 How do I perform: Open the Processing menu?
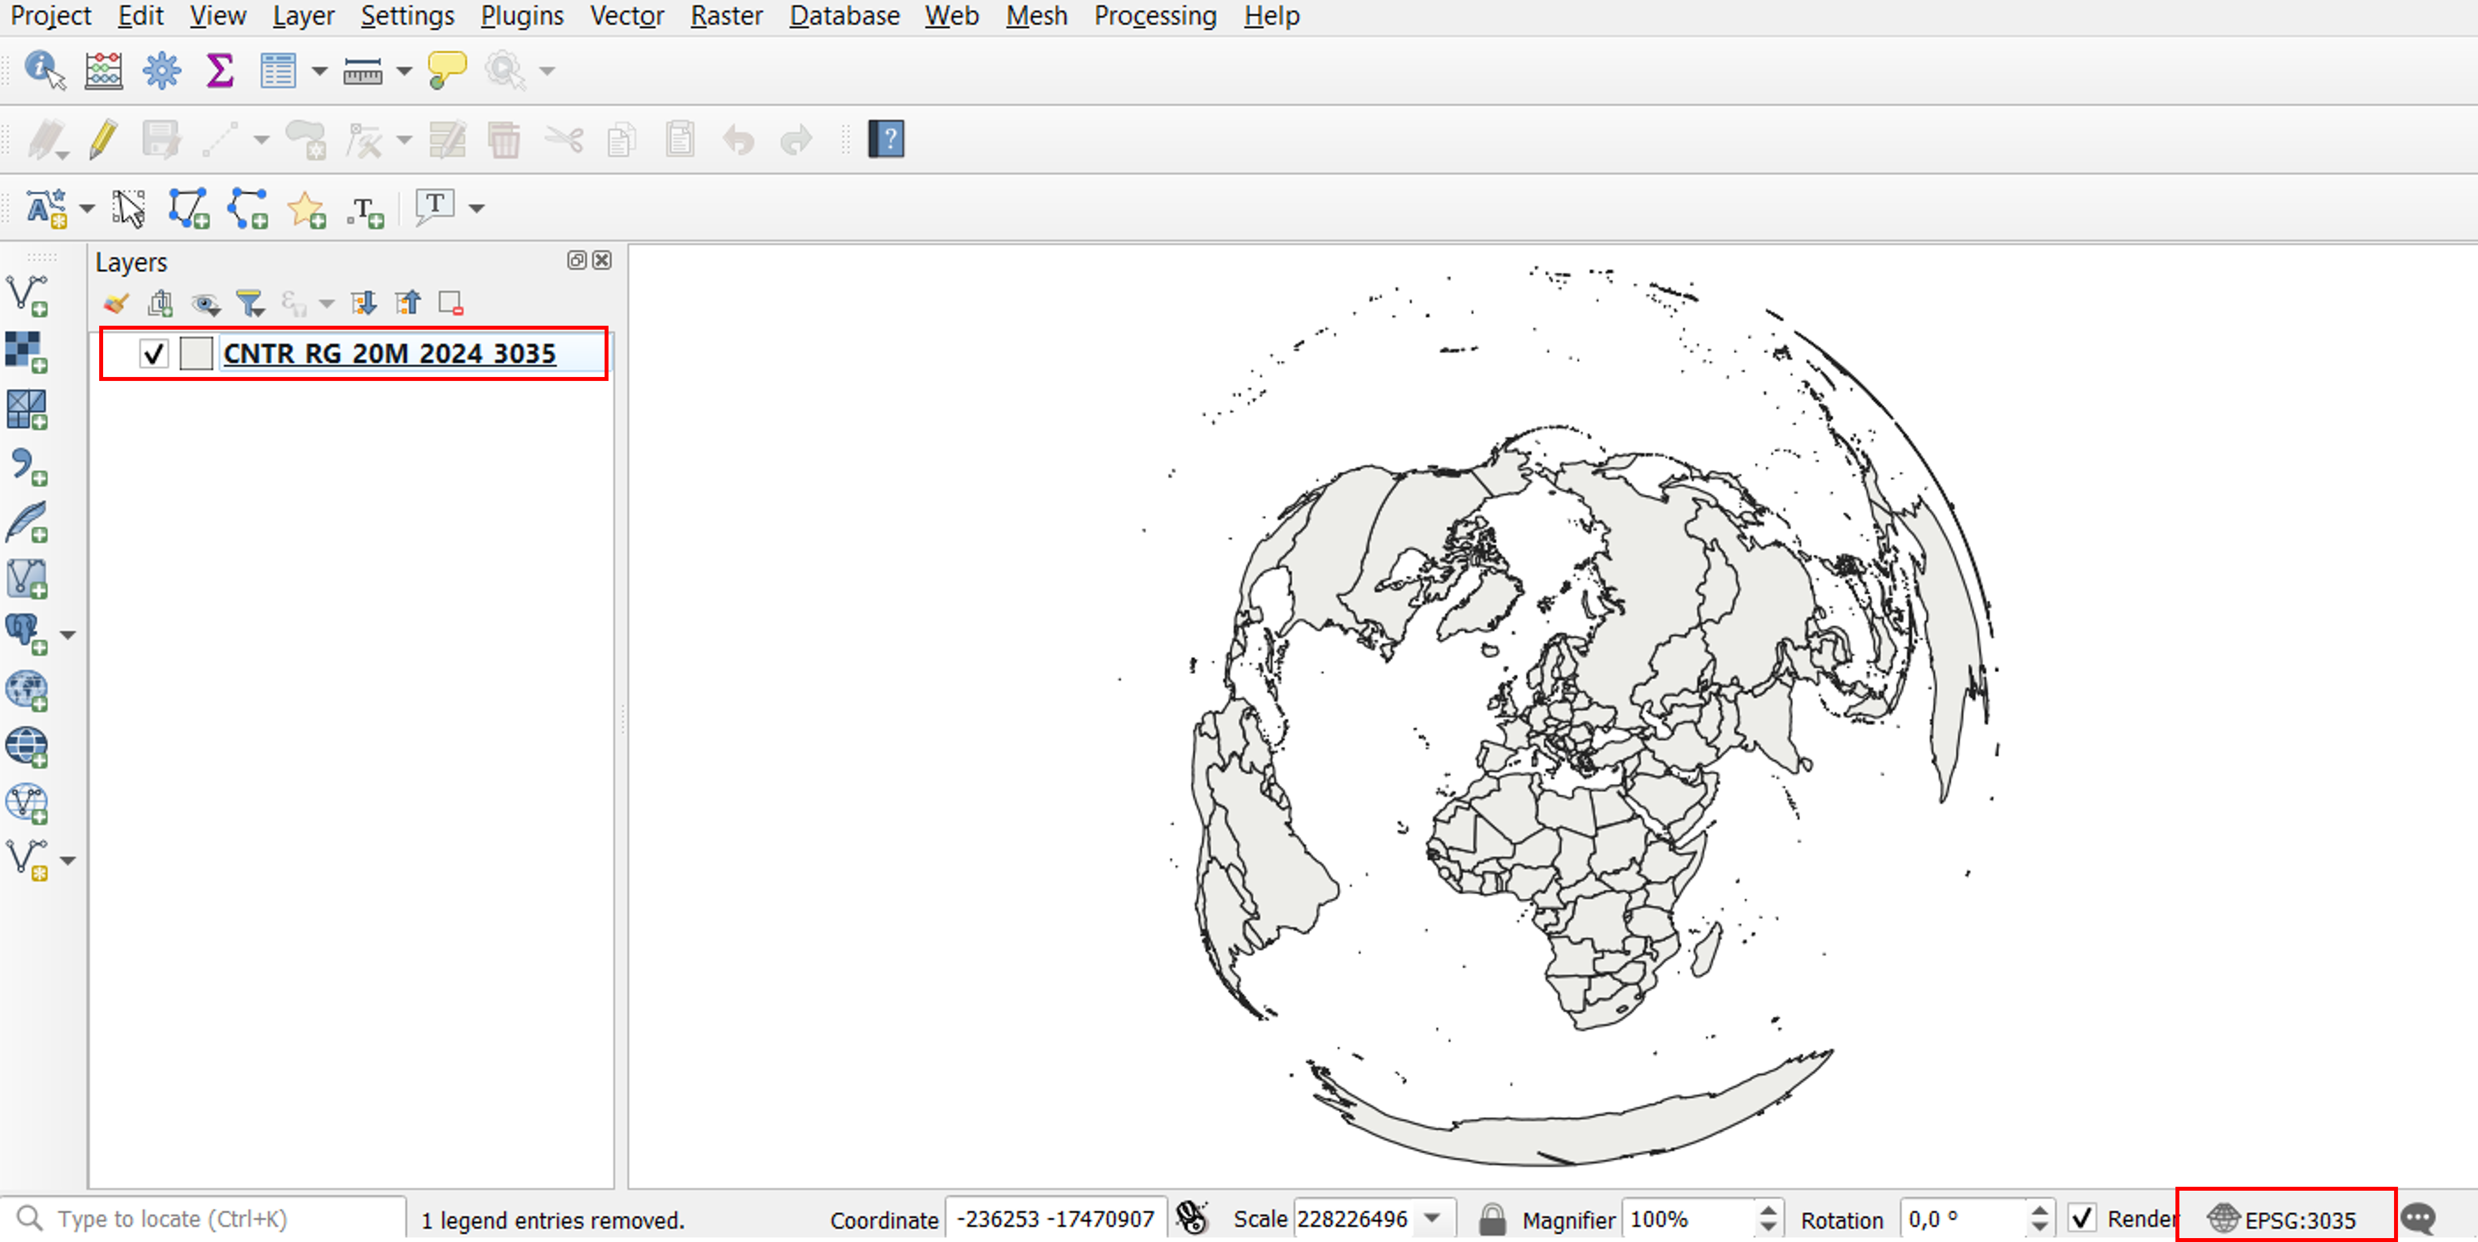(1154, 16)
